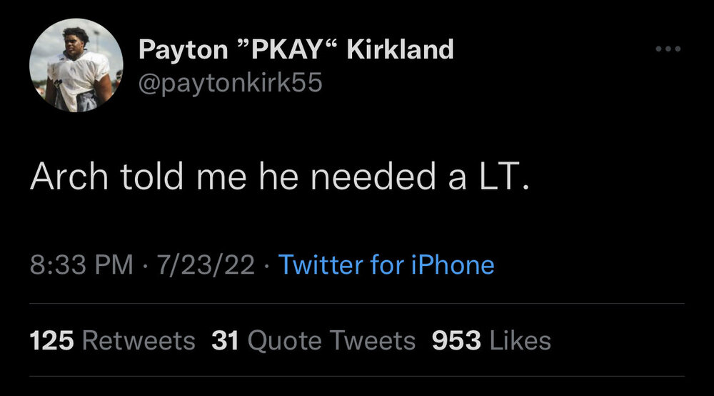This screenshot has width=714, height=396.
Task: Open the 953 Likes list
Action: (x=491, y=340)
